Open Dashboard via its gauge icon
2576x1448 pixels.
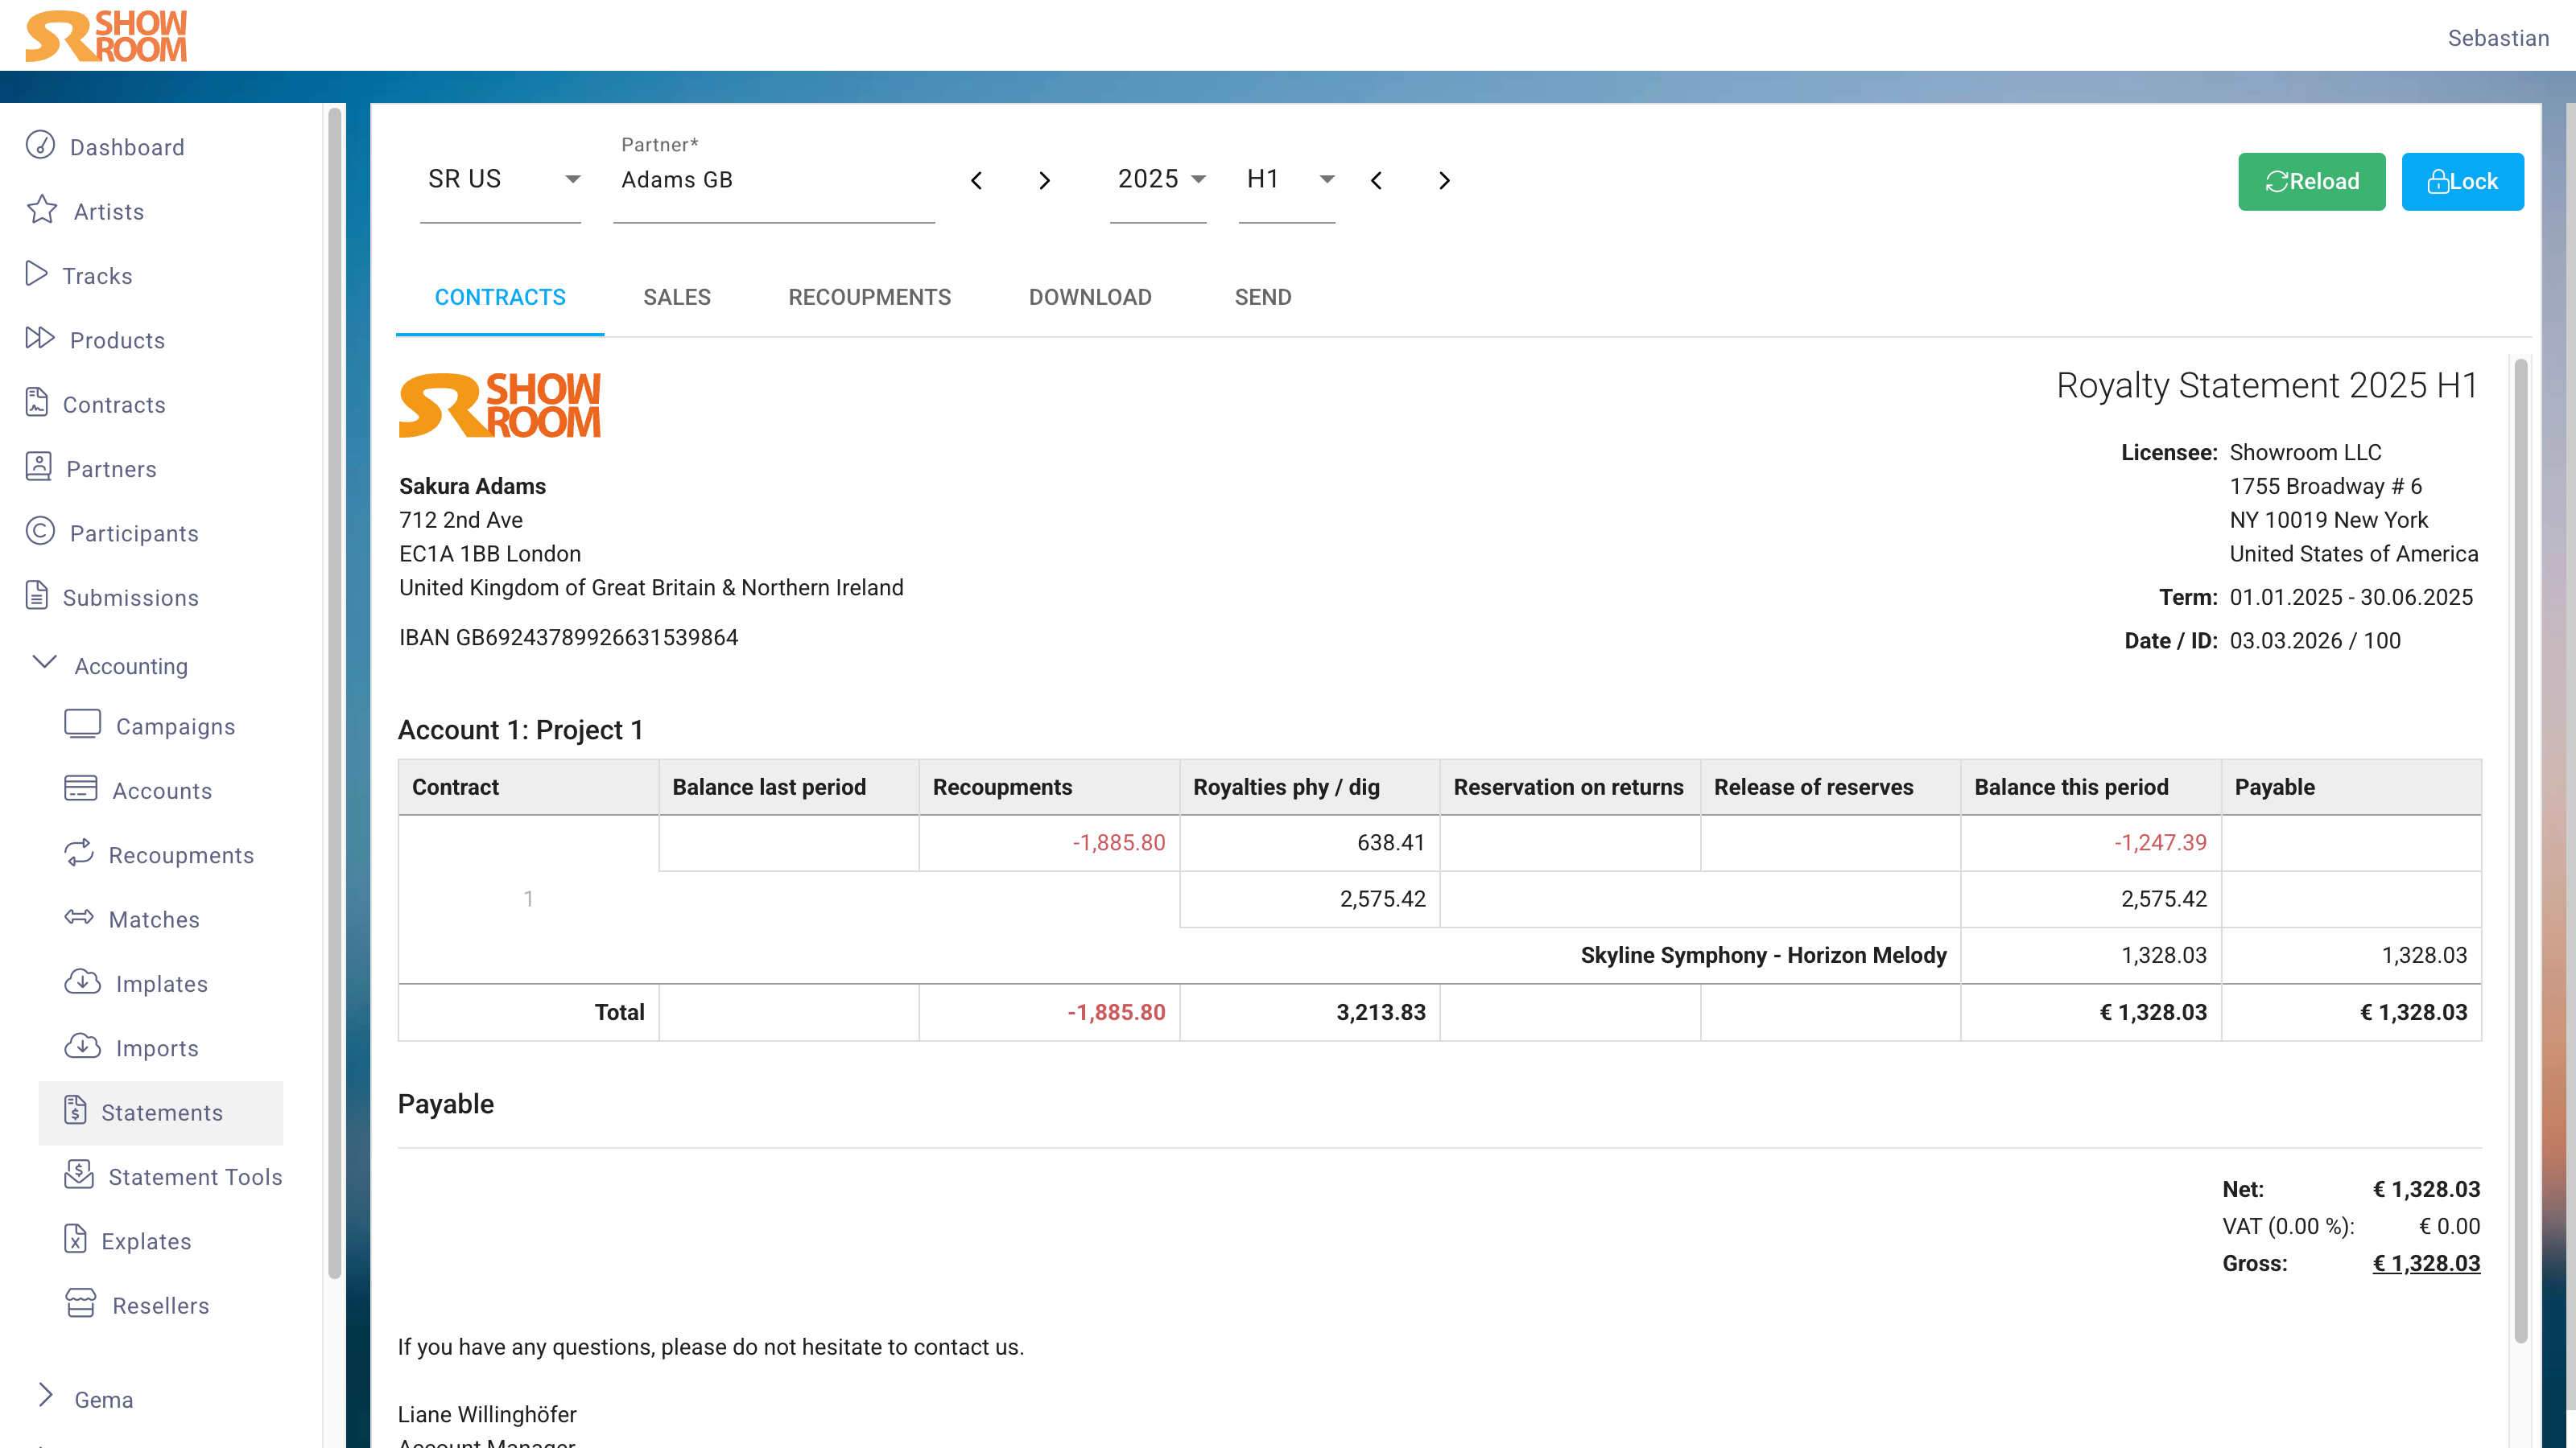40,146
